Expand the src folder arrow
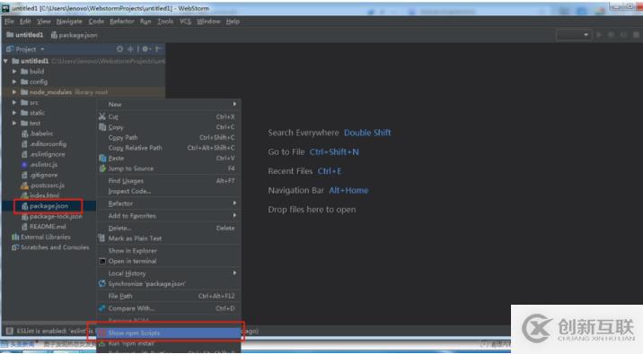643x354 pixels. (x=14, y=102)
